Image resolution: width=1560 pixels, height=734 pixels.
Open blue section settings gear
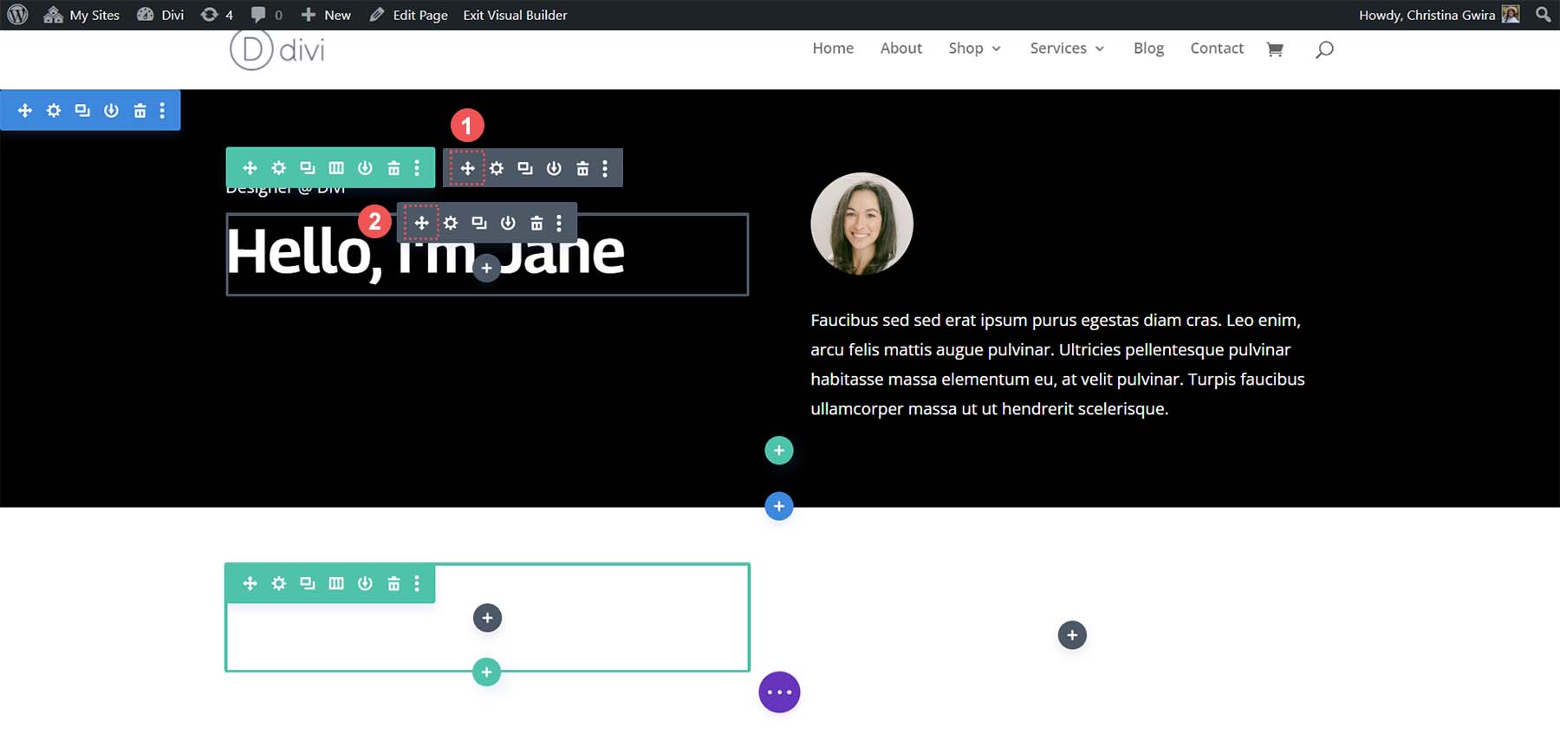[54, 111]
